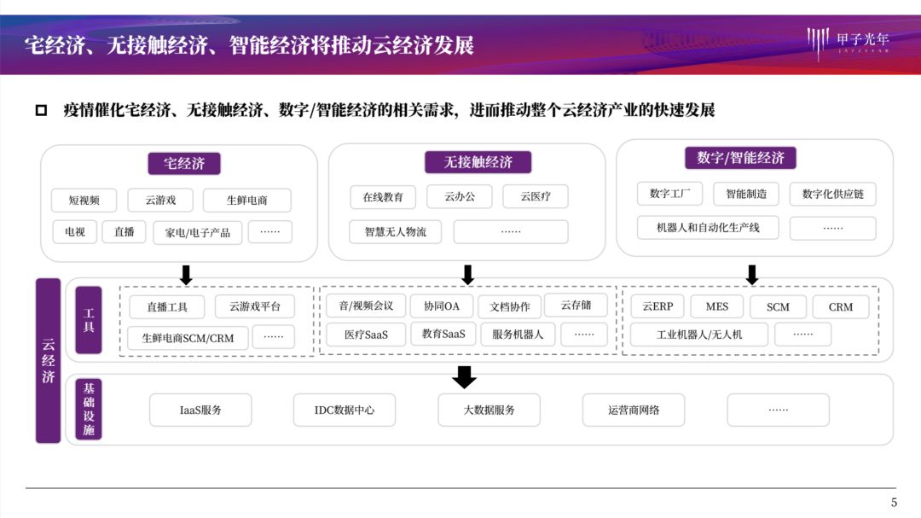Click the purple 无接触经济 section header
The width and height of the screenshot is (921, 518).
pos(478,162)
